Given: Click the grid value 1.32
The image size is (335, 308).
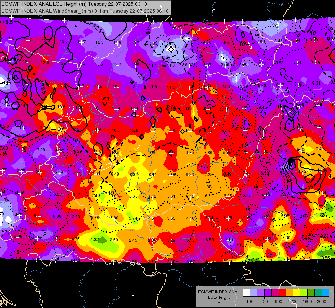Looking at the screenshot, I should [x=95, y=240].
